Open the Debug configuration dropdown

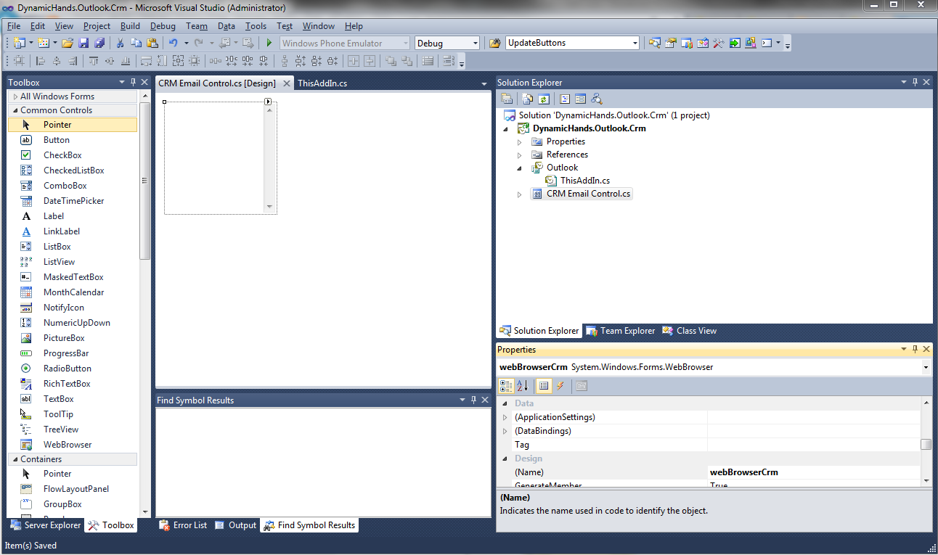pyautogui.click(x=475, y=42)
